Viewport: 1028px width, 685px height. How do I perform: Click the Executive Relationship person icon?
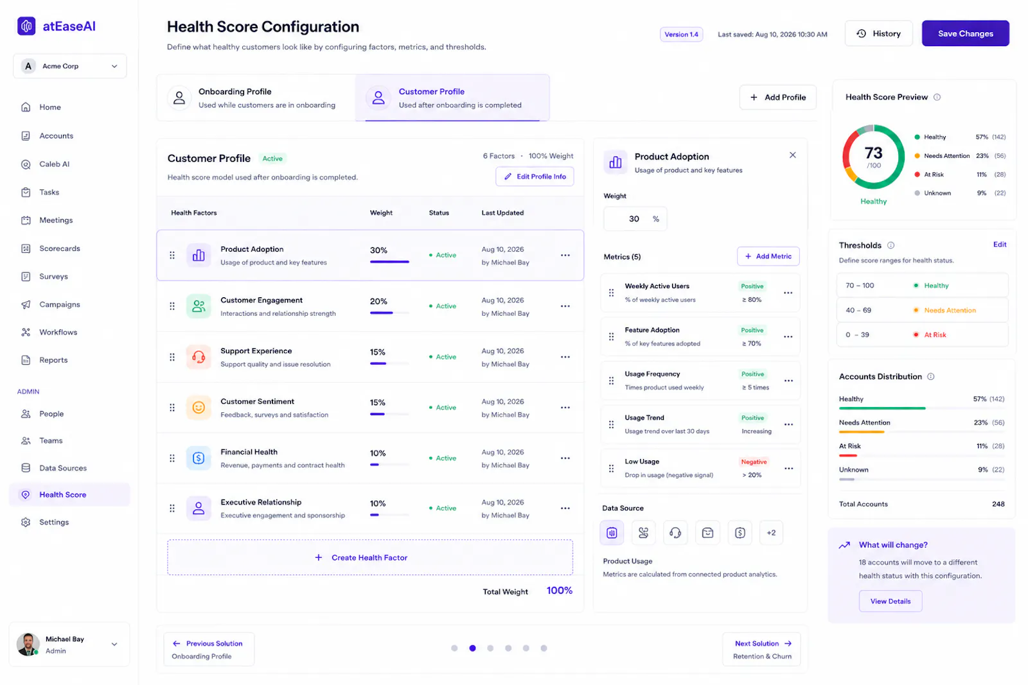coord(199,508)
